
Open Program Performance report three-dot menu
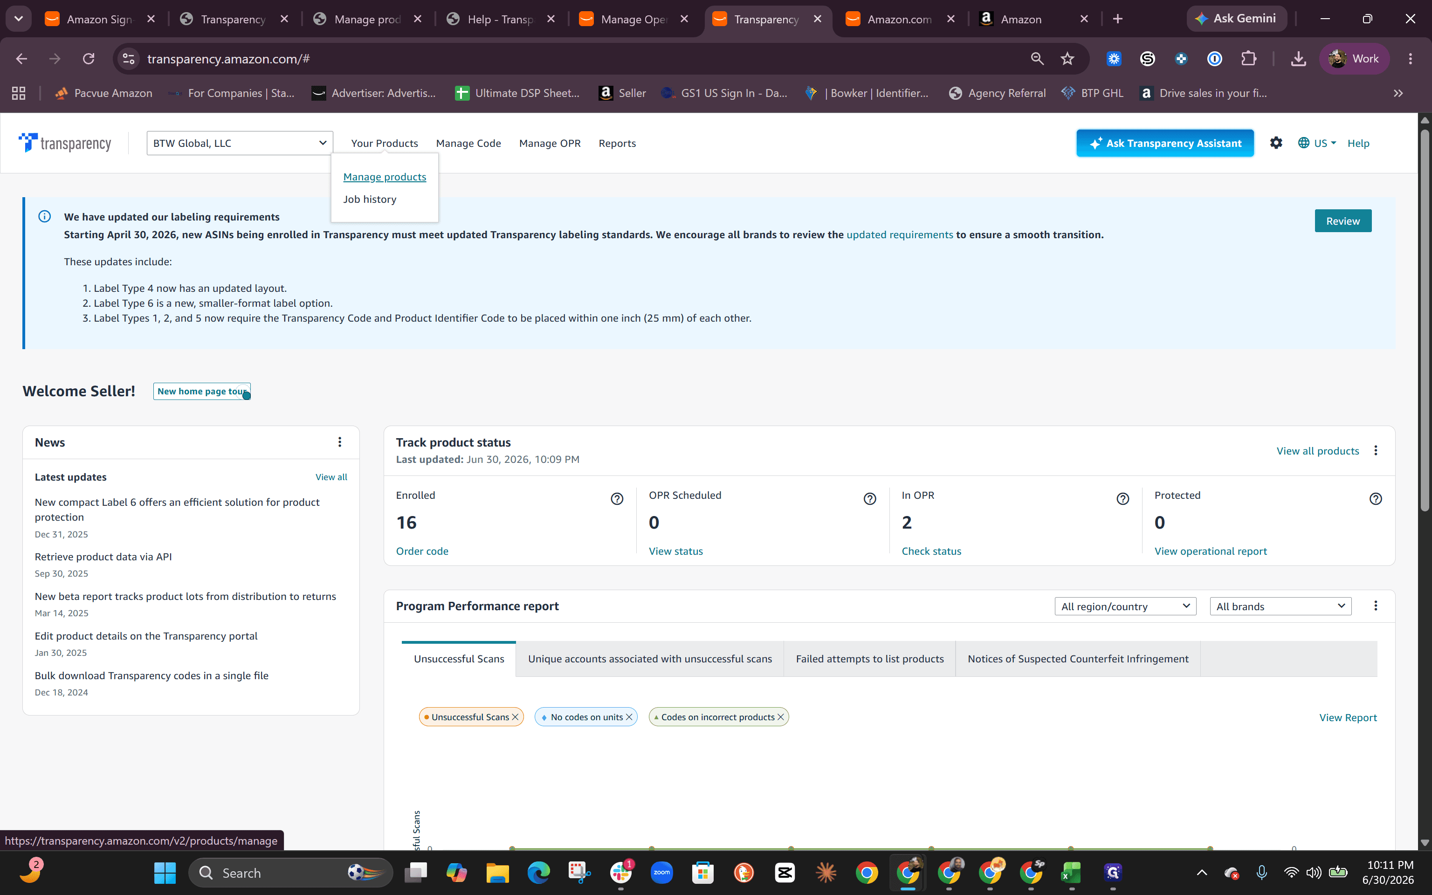pos(1375,606)
